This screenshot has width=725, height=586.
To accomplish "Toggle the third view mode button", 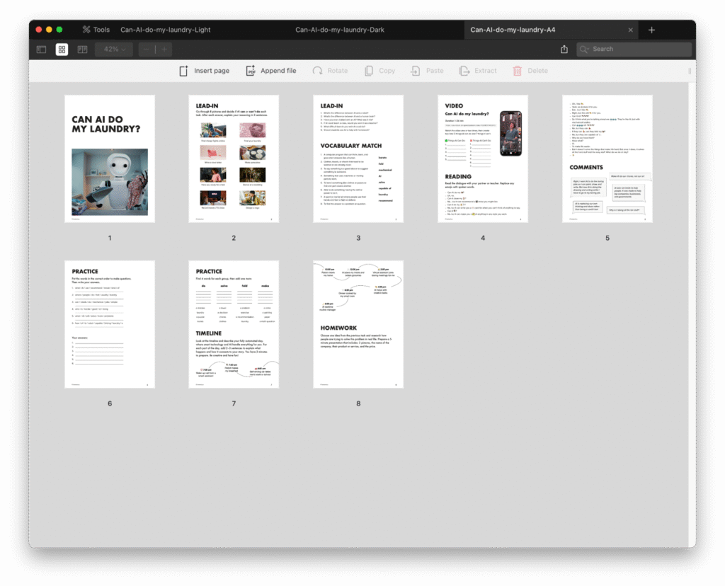I will (82, 50).
